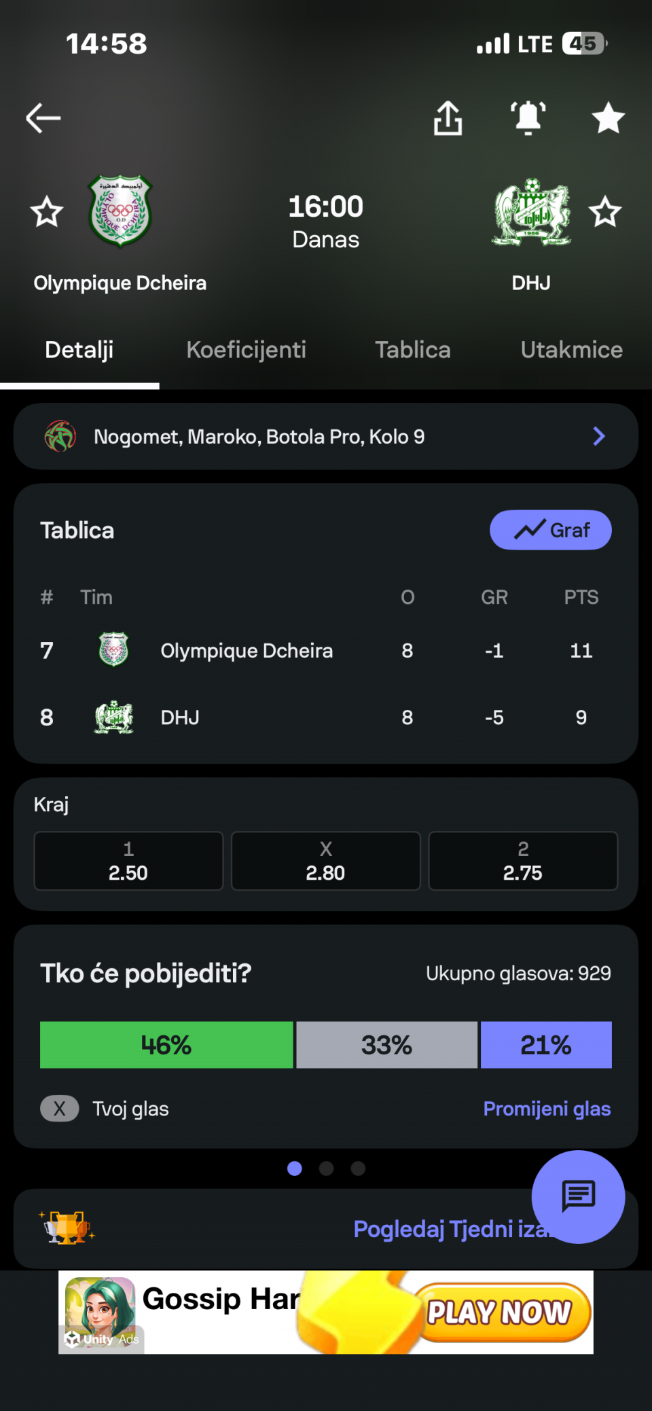Expand Botola Pro league chevron arrow

598,436
